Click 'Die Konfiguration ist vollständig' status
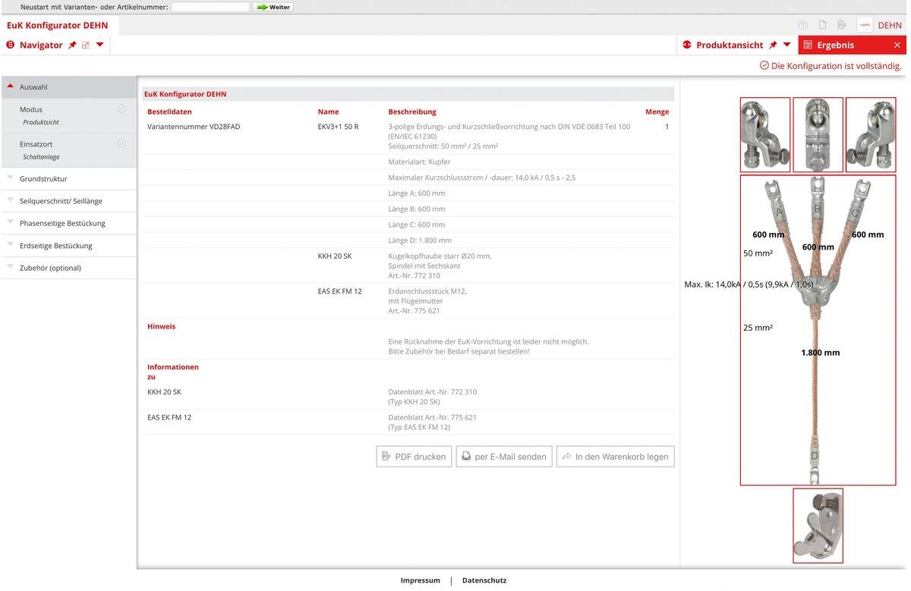Viewport: 911px width, 591px height. tap(831, 66)
